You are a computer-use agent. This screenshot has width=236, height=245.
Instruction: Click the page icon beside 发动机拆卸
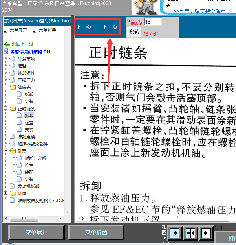[x=12, y=186]
